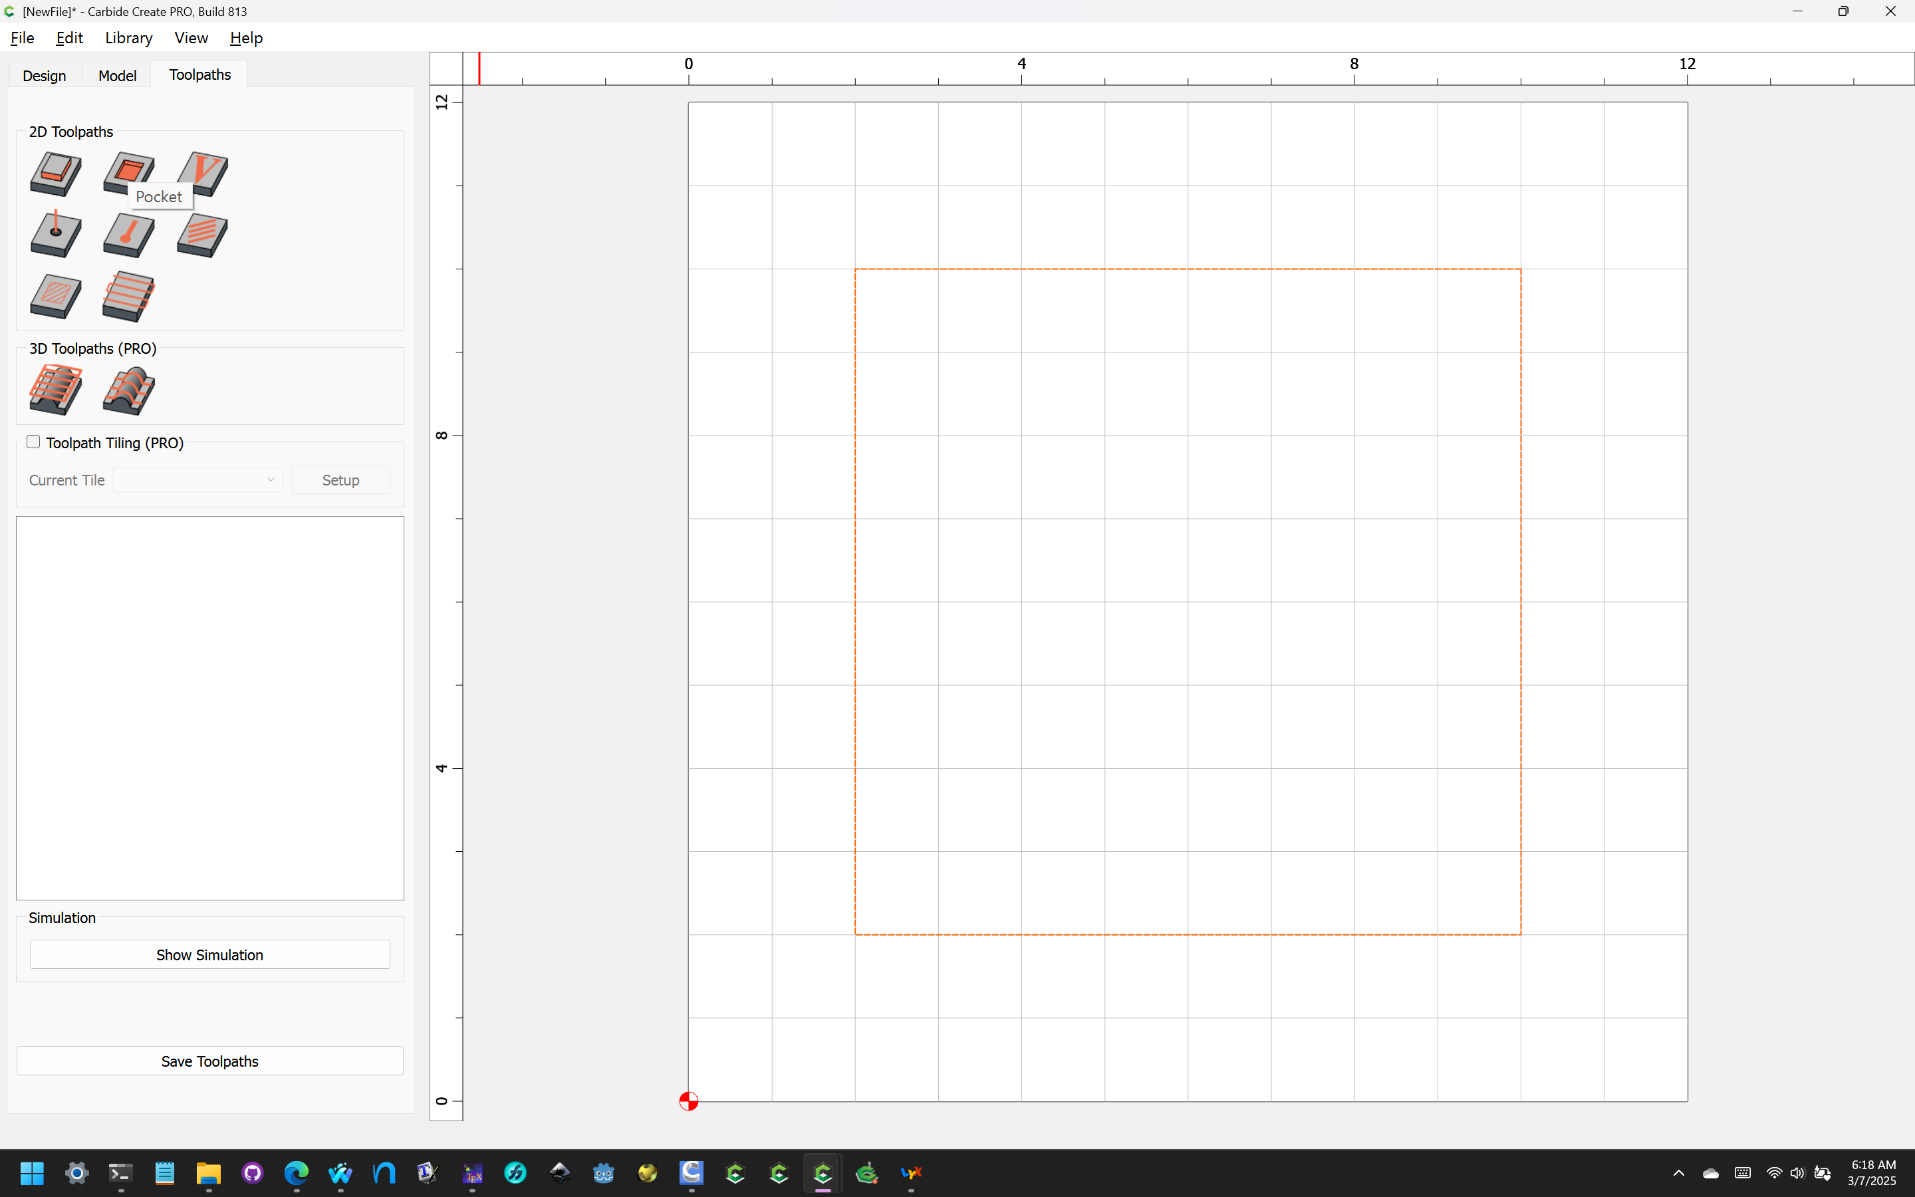Launch Microsoft Edge from the taskbar
Image resolution: width=1915 pixels, height=1197 pixels.
[296, 1172]
